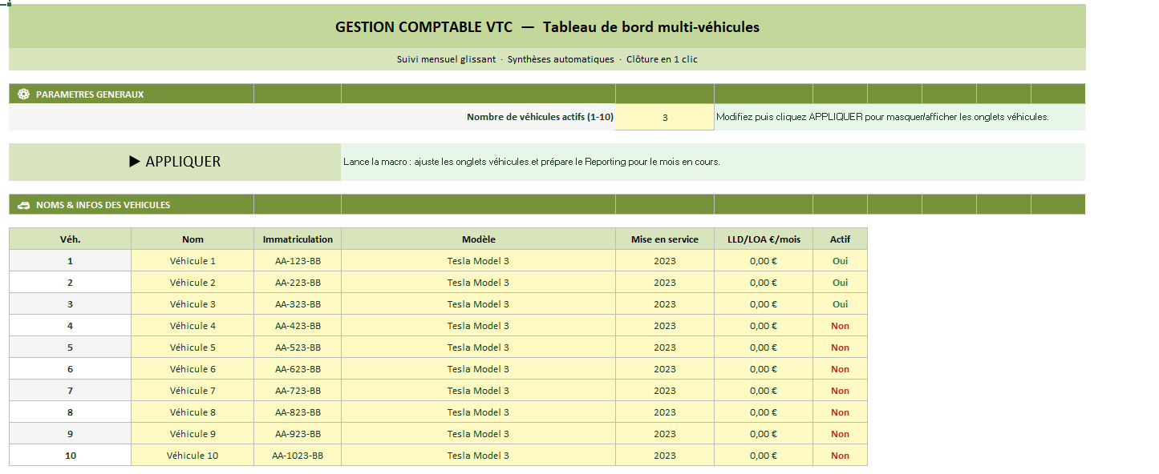This screenshot has height=474, width=1159.
Task: Select the 'Oui' active status of Véhicule 1
Action: pos(840,261)
